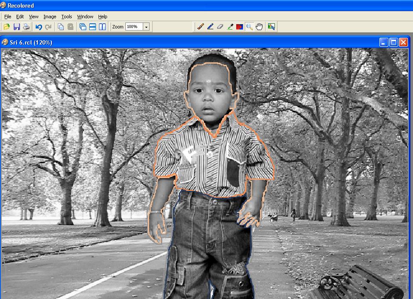
Task: Tile windows horizontally using the toolbar icon
Action: (93, 27)
